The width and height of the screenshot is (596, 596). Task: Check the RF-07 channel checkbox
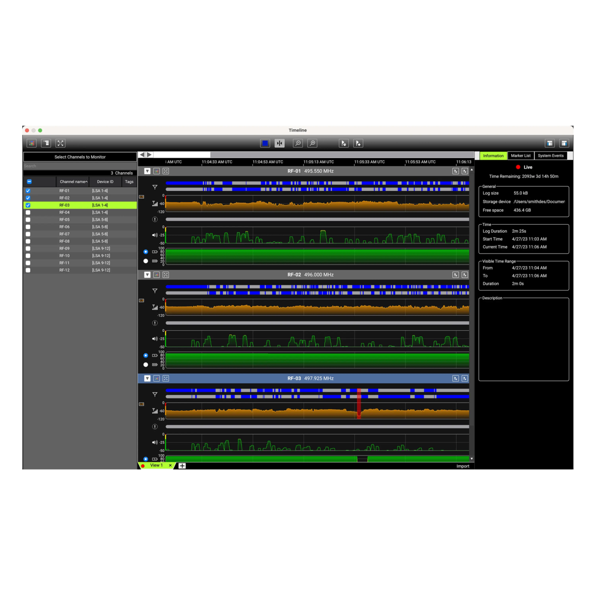(28, 234)
